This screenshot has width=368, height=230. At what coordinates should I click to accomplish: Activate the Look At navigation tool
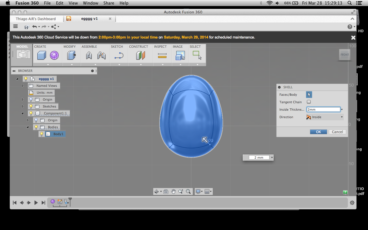coord(166,191)
